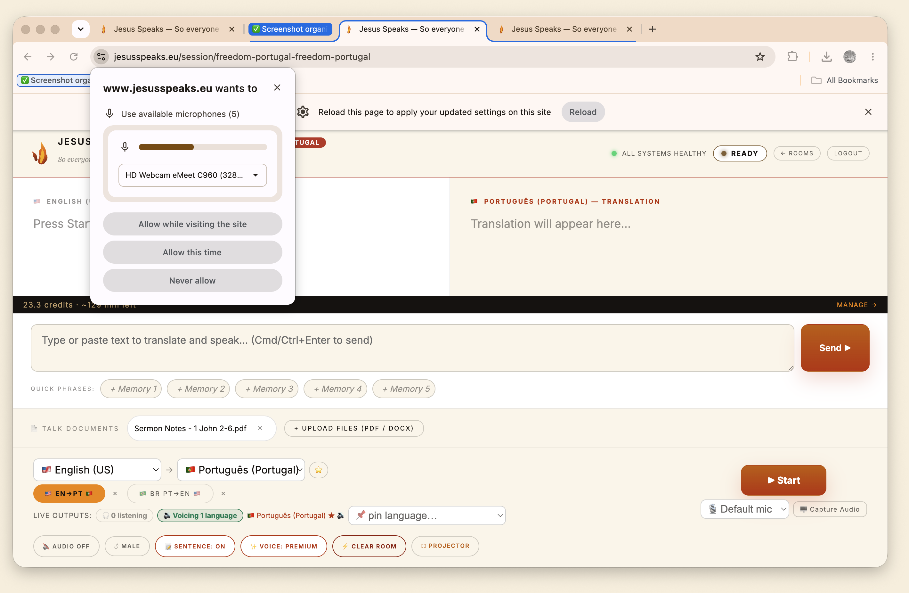Open the HD Webcam eMeet C960 microphone dropdown
This screenshot has height=593, width=909.
point(192,175)
